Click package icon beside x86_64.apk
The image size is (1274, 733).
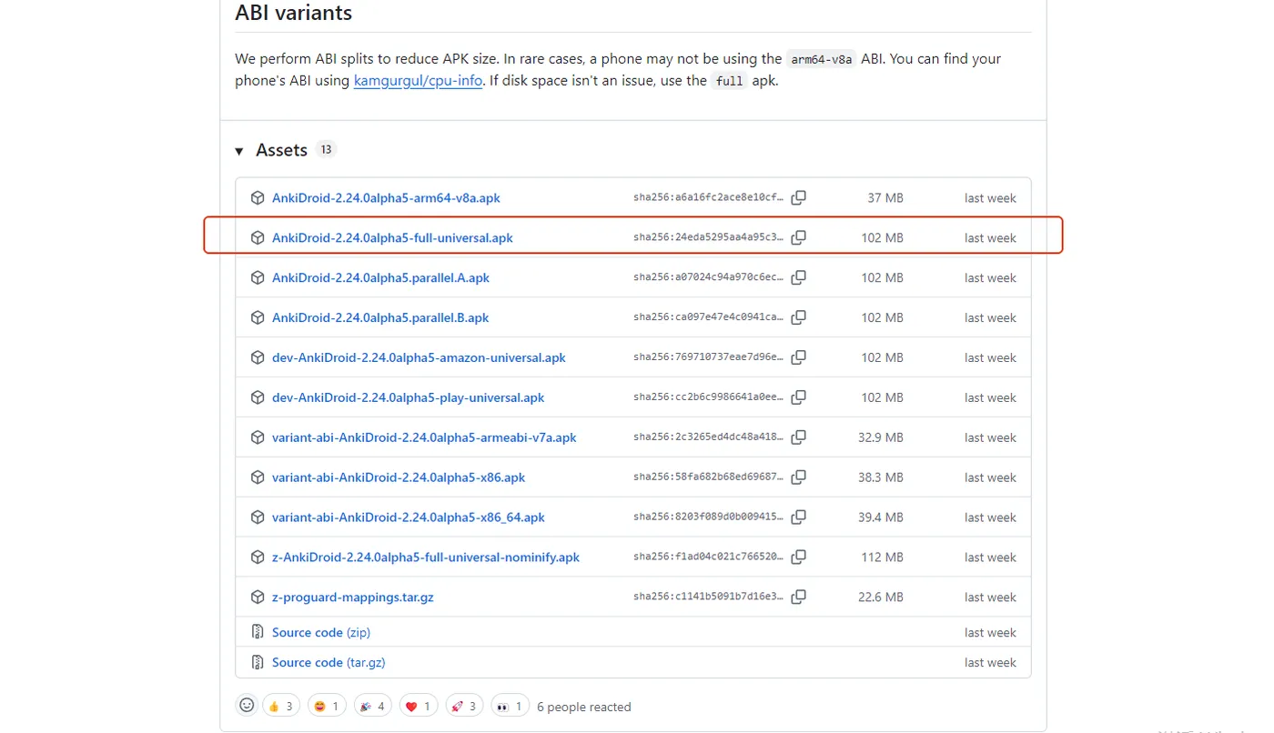click(x=258, y=518)
